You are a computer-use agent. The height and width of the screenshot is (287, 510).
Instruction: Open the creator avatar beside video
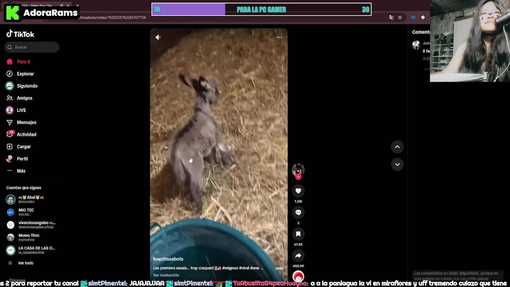coord(298,169)
